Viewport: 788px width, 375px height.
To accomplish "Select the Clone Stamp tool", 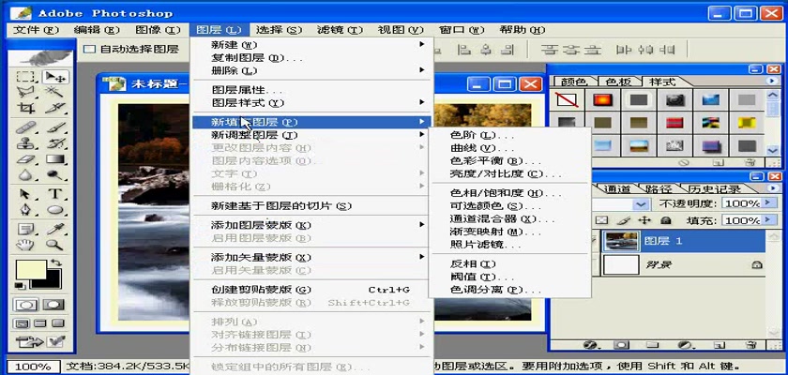I will click(x=25, y=143).
